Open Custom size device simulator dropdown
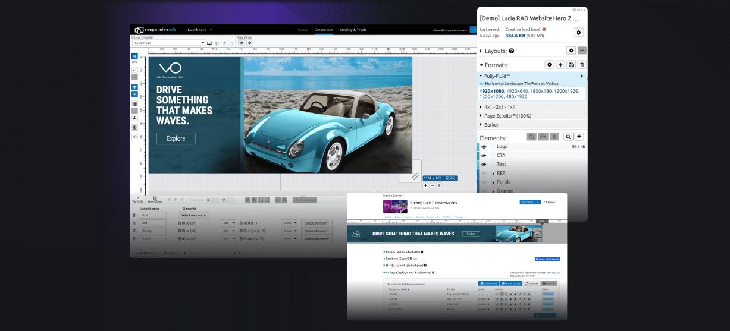 pyautogui.click(x=169, y=43)
